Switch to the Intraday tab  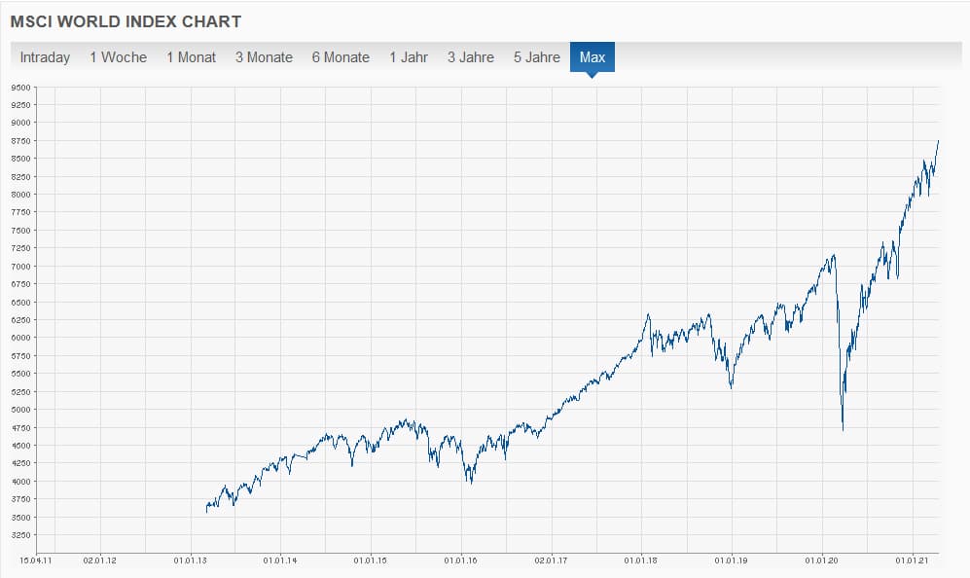pyautogui.click(x=45, y=57)
